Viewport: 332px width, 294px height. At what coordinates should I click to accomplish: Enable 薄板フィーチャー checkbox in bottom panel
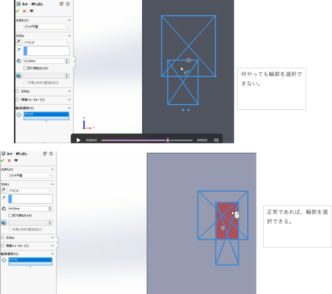(x=2, y=246)
